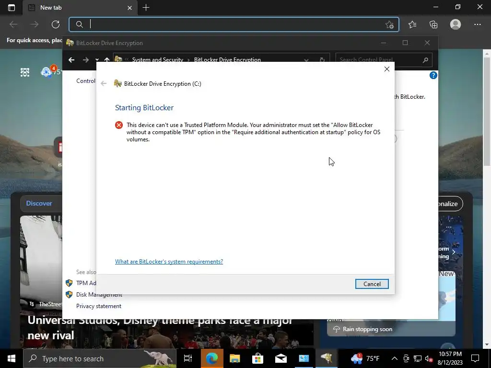Click taskbar search box
This screenshot has width=491, height=368.
point(100,358)
